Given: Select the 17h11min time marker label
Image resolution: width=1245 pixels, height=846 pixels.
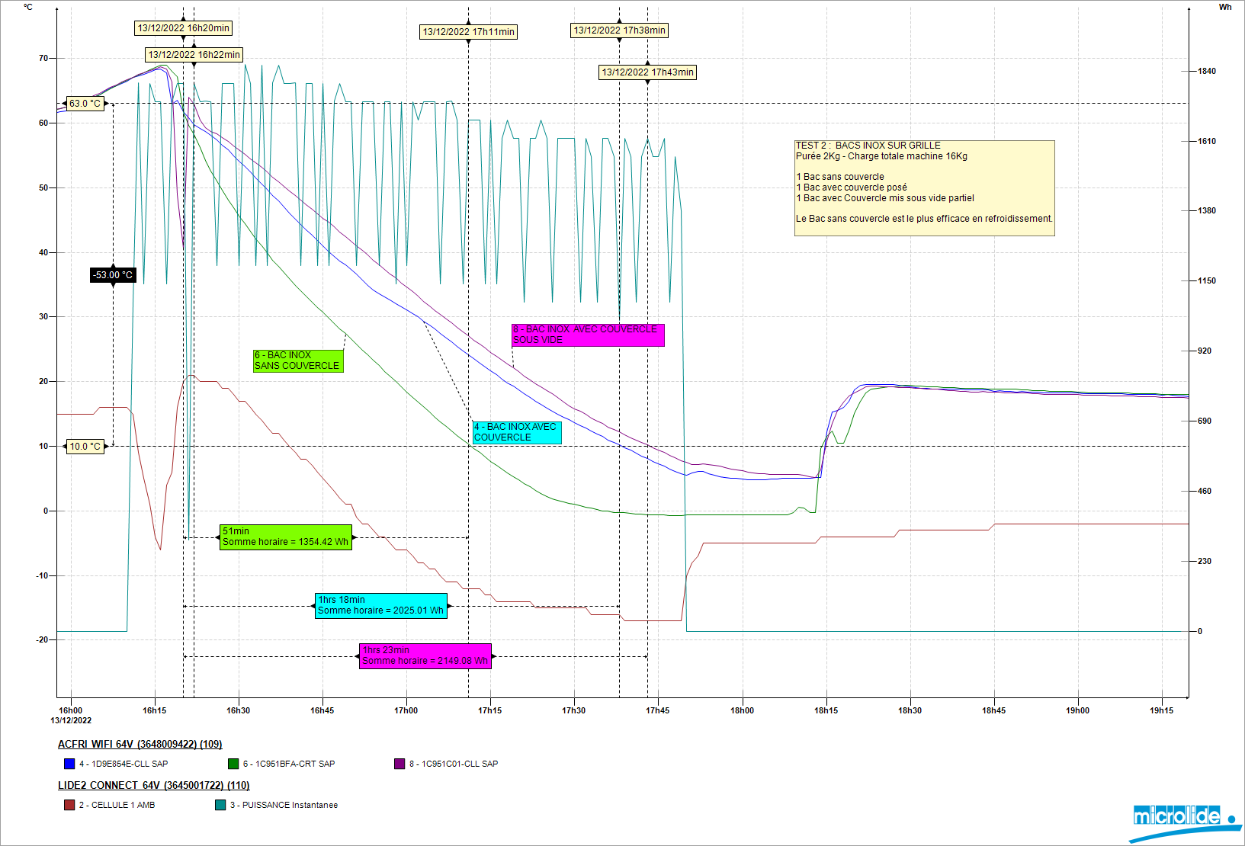Looking at the screenshot, I should [468, 32].
